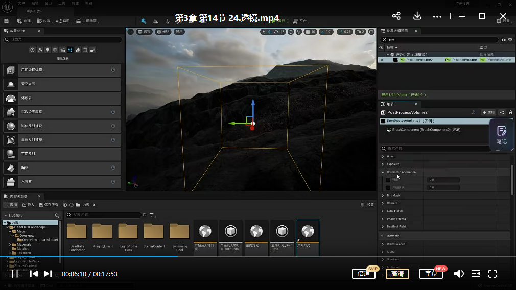
Task: Open the 显示 show flags menu
Action: [179, 32]
